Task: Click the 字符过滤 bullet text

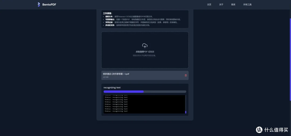Action: 141,22
